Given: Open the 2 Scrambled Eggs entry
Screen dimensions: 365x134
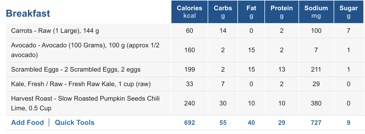Looking at the screenshot, I should coord(76,69).
